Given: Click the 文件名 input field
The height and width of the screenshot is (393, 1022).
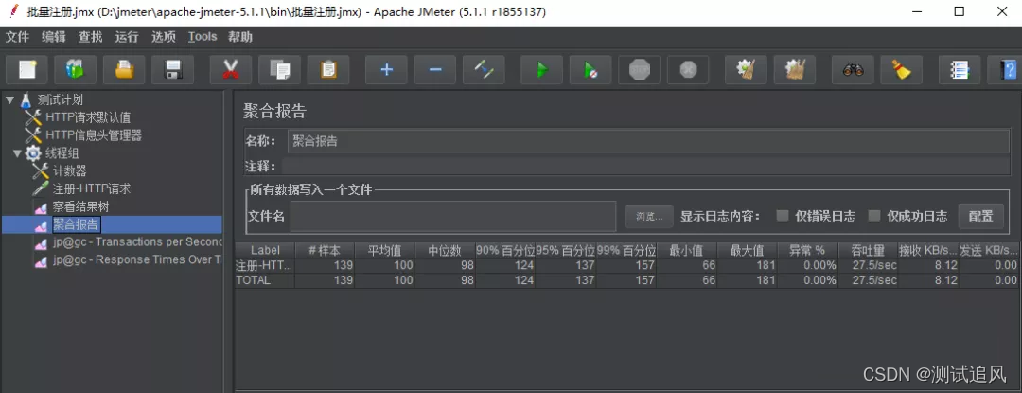Looking at the screenshot, I should coord(453,216).
